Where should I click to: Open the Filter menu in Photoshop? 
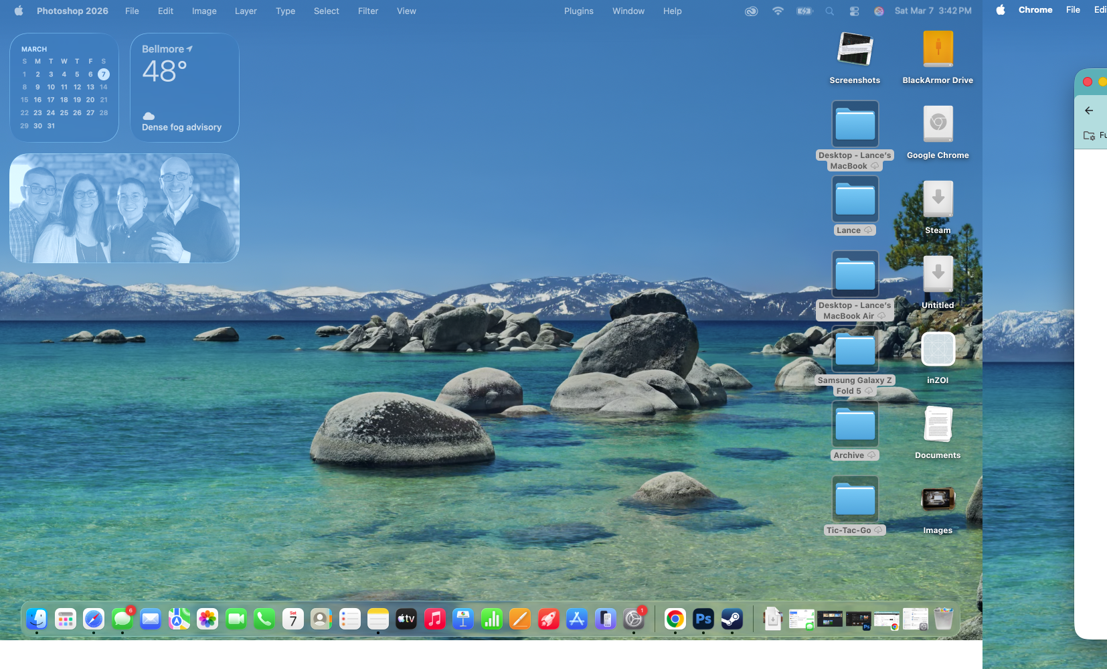pos(367,11)
